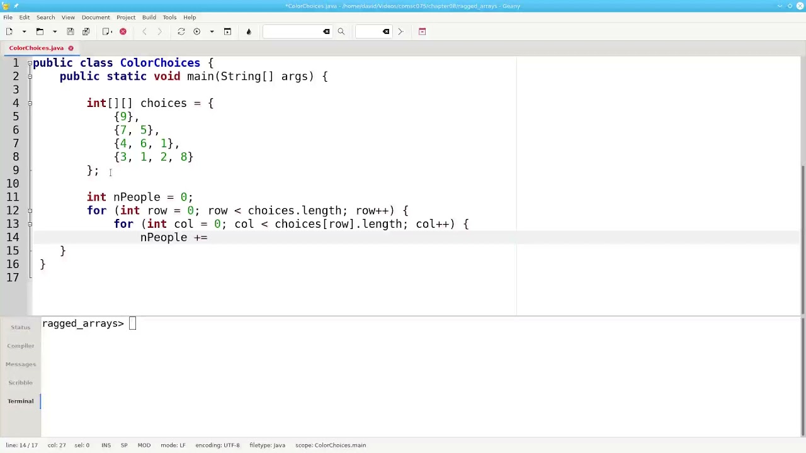Click the magnifier find icon
Image resolution: width=806 pixels, height=453 pixels.
pyautogui.click(x=341, y=31)
